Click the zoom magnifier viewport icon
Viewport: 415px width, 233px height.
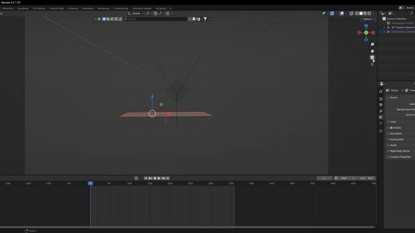pos(372,45)
